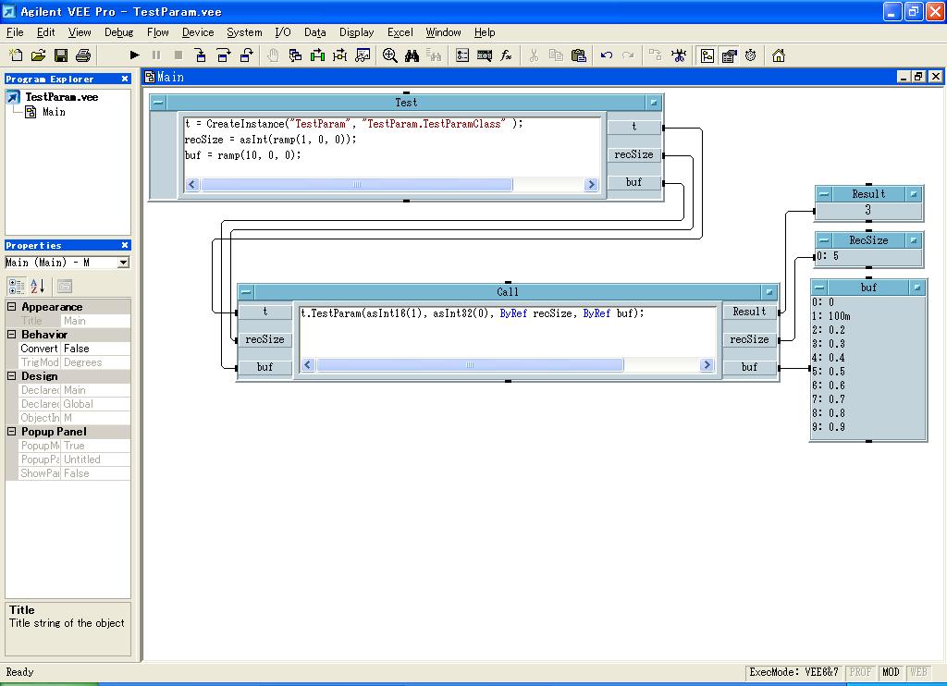The image size is (947, 686).
Task: Toggle alphabetical sort in Properties panel
Action: coord(38,287)
